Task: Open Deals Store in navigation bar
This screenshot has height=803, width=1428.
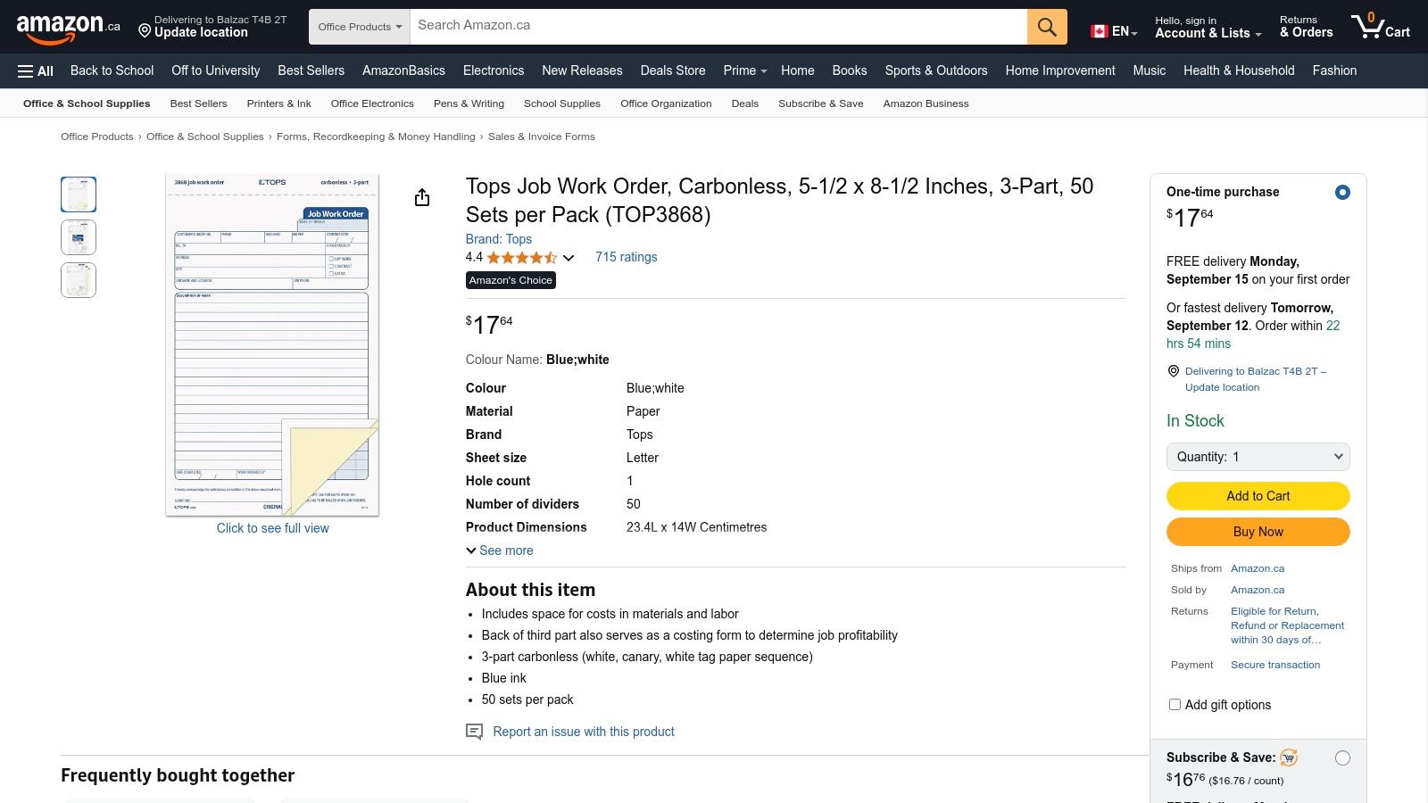Action: (x=672, y=70)
